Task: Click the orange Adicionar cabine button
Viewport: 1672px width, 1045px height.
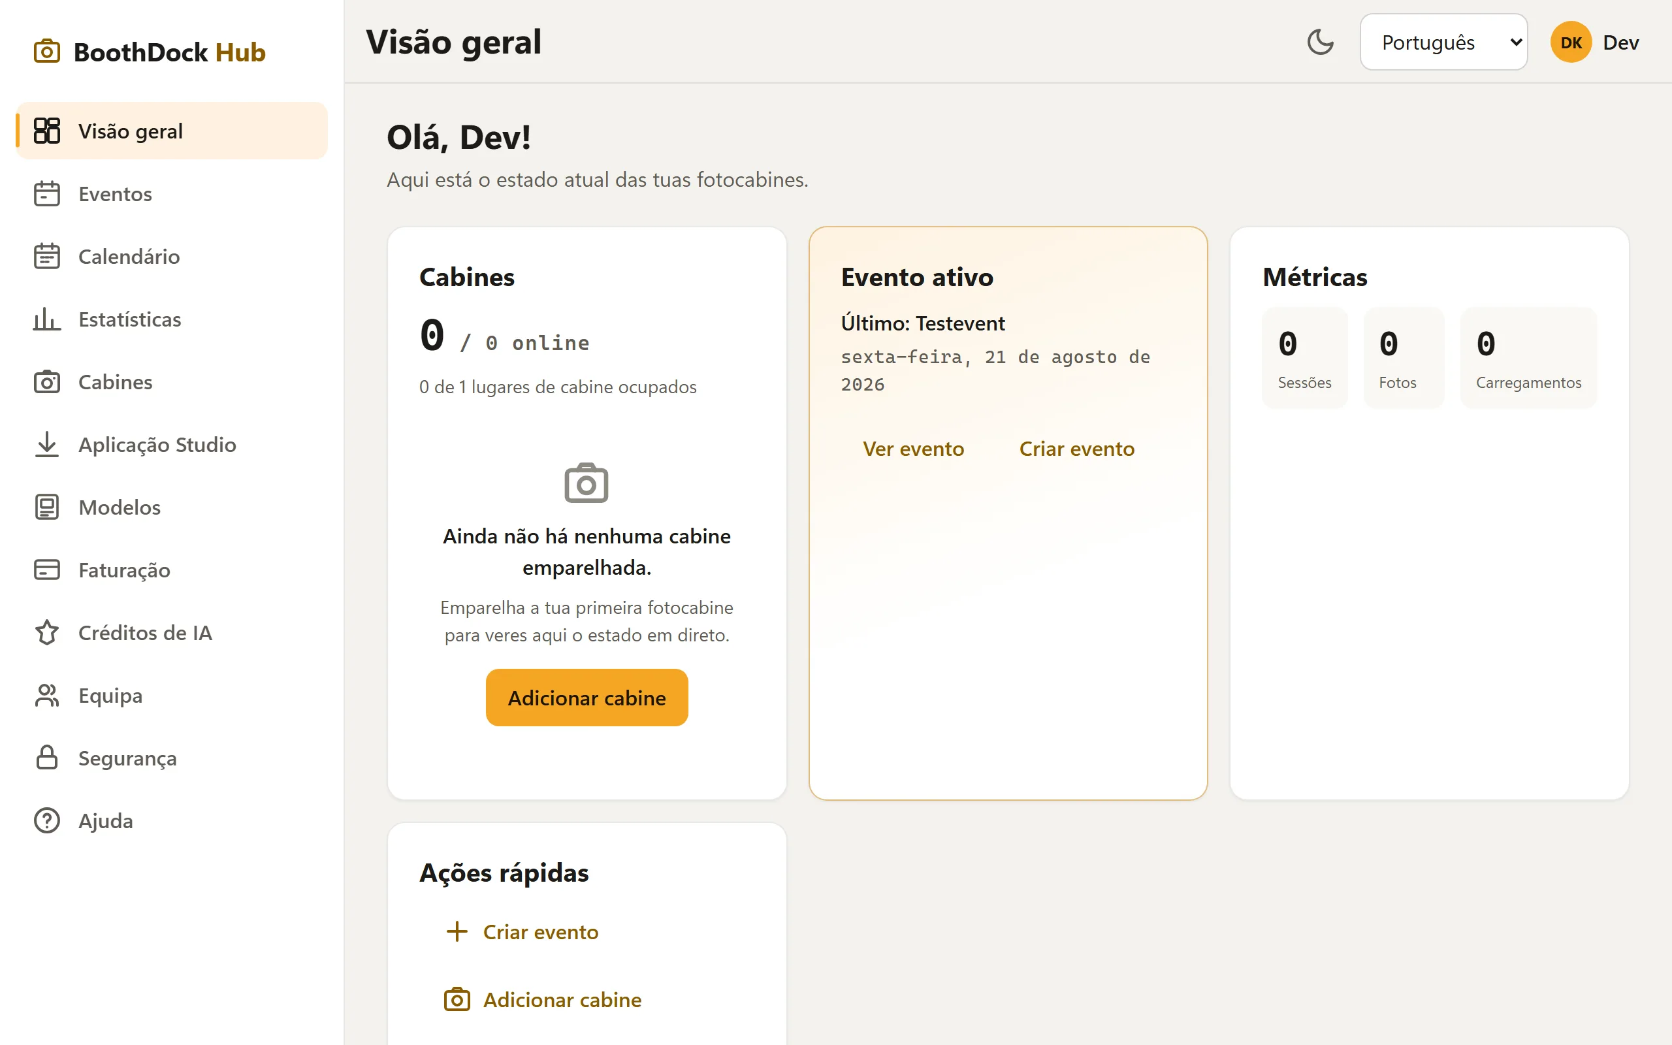Action: (587, 698)
